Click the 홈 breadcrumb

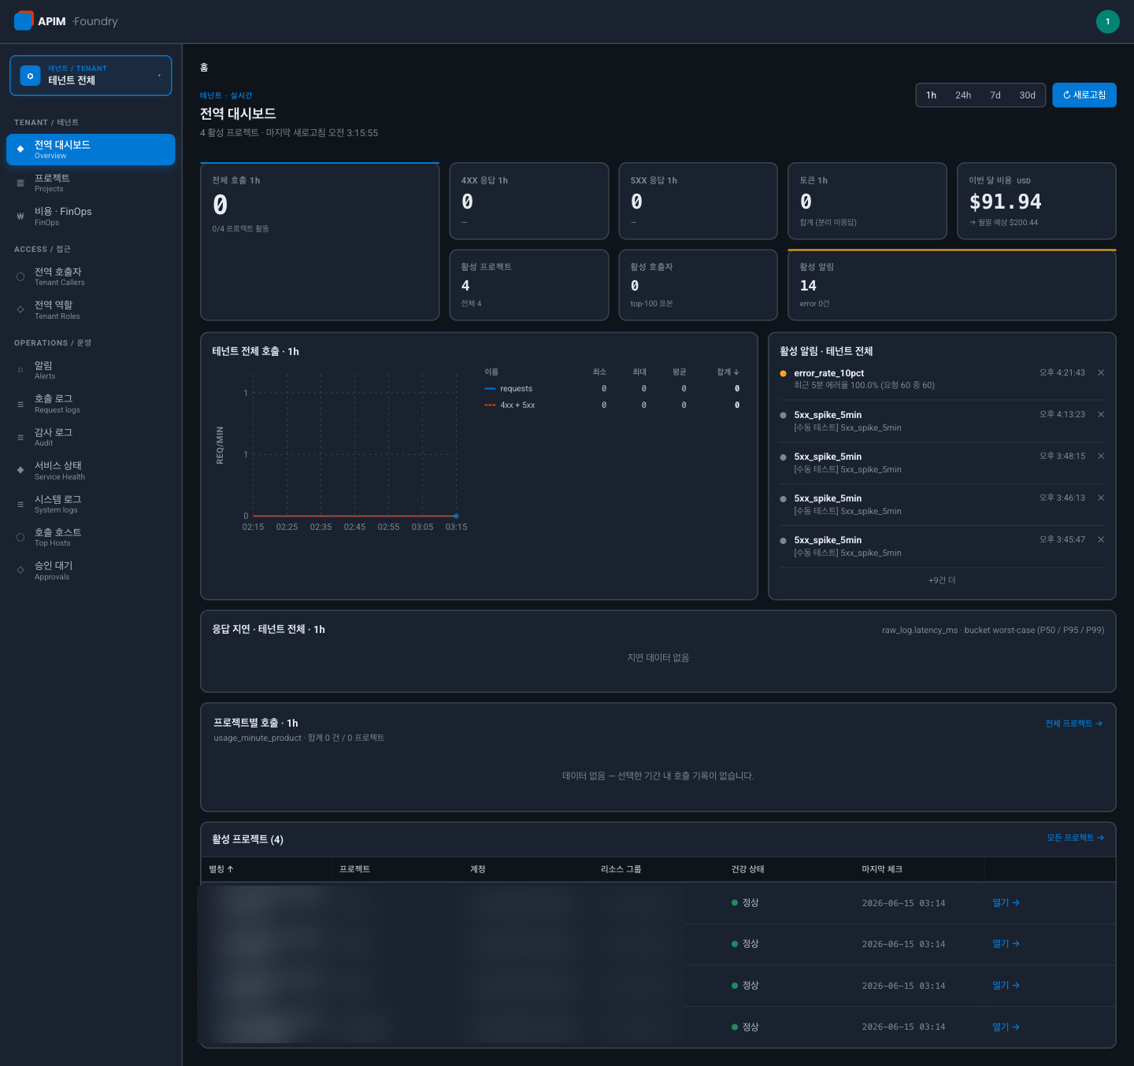204,68
